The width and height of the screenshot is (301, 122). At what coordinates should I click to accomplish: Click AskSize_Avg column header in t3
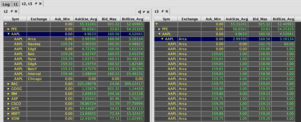click(236, 19)
